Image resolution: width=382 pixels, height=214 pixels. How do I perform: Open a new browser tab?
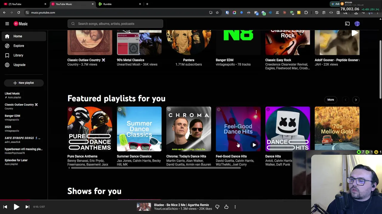tap(147, 4)
